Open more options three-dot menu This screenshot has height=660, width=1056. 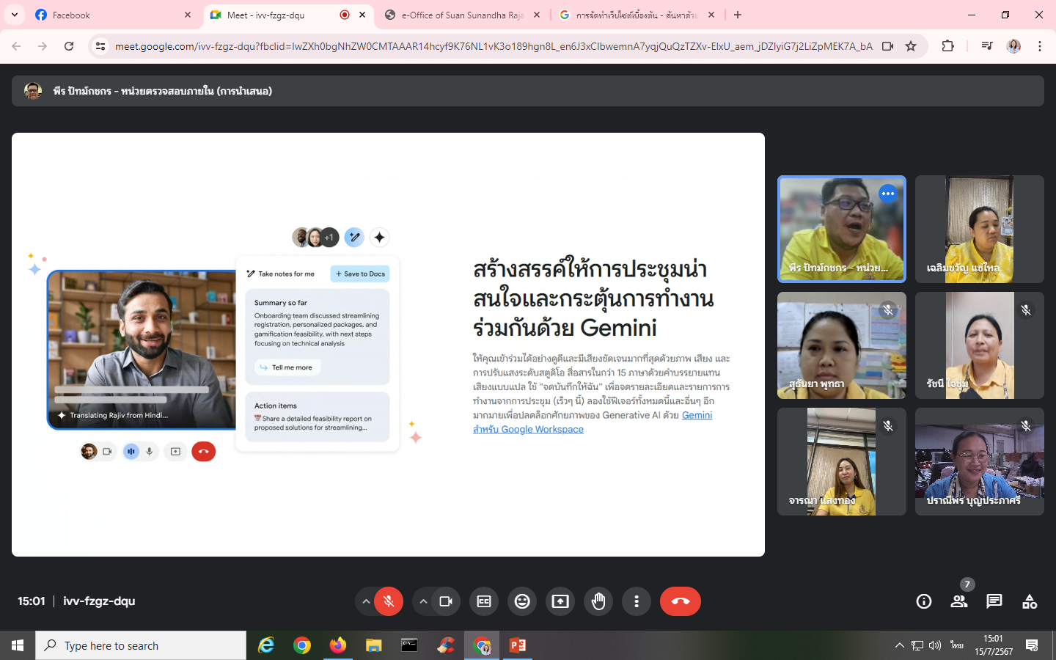pos(637,601)
